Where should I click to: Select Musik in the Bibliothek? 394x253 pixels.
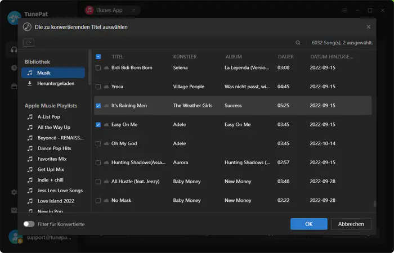(x=53, y=73)
